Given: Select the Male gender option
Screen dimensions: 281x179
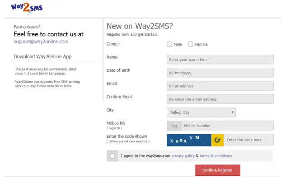Looking at the screenshot, I should 169,44.
